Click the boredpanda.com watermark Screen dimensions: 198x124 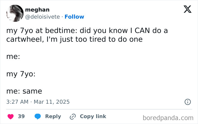click(168, 117)
